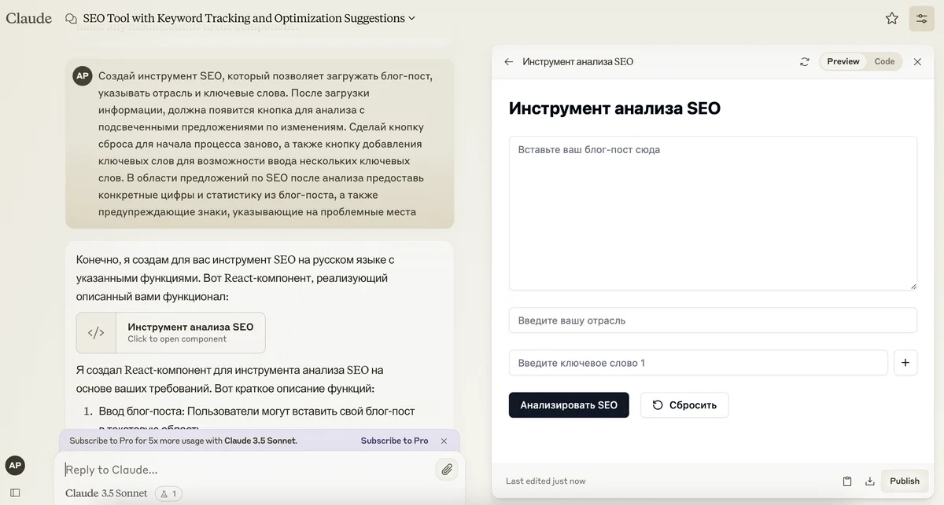Screen dimensions: 944x505
Task: Expand the conversation title dropdown
Action: tap(412, 18)
